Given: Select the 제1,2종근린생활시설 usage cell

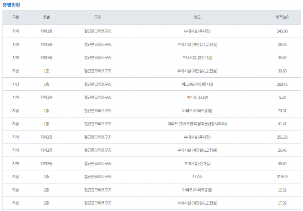Looking at the screenshot, I should click(197, 84).
